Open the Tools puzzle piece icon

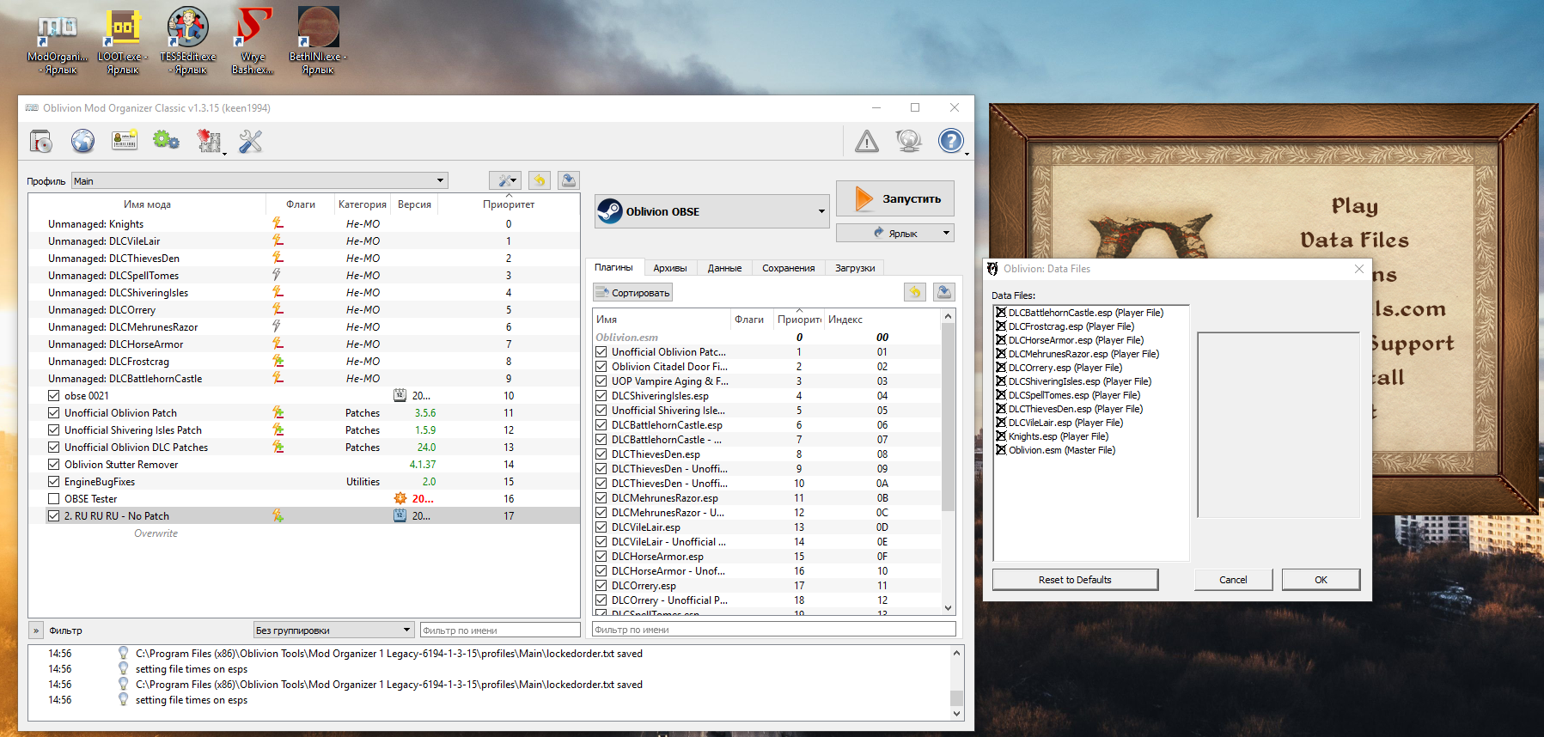[x=208, y=141]
